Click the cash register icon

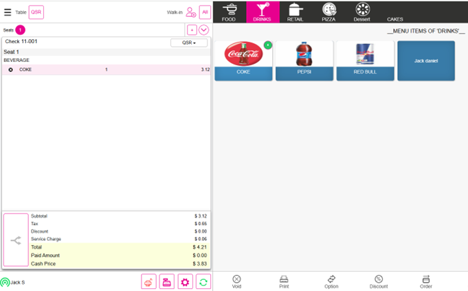coord(166,281)
